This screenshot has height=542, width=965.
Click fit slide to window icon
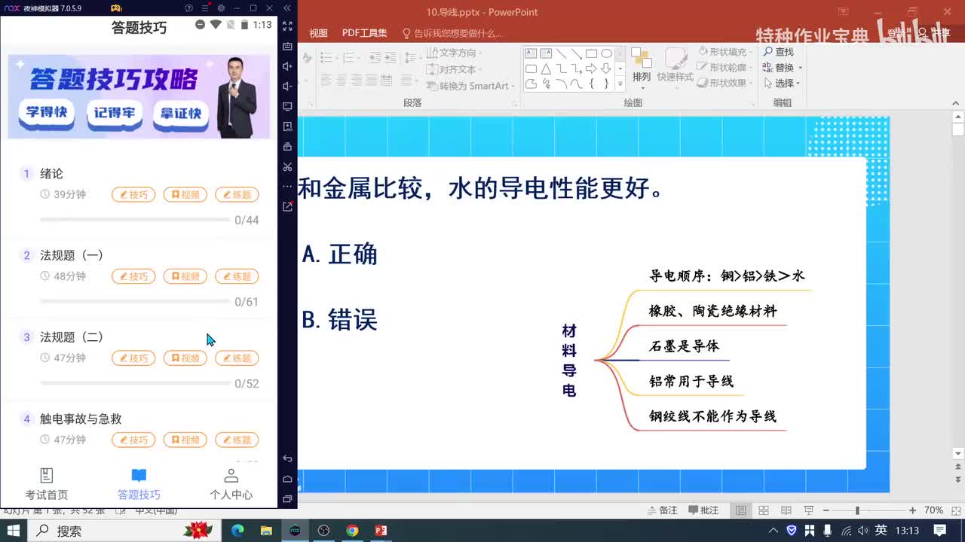(955, 510)
